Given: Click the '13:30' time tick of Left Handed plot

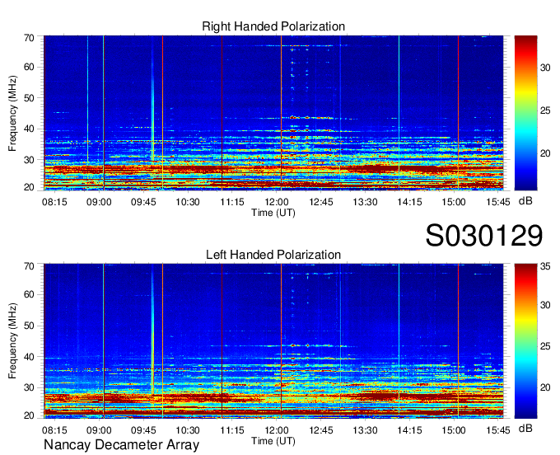Looking at the screenshot, I should coord(365,430).
